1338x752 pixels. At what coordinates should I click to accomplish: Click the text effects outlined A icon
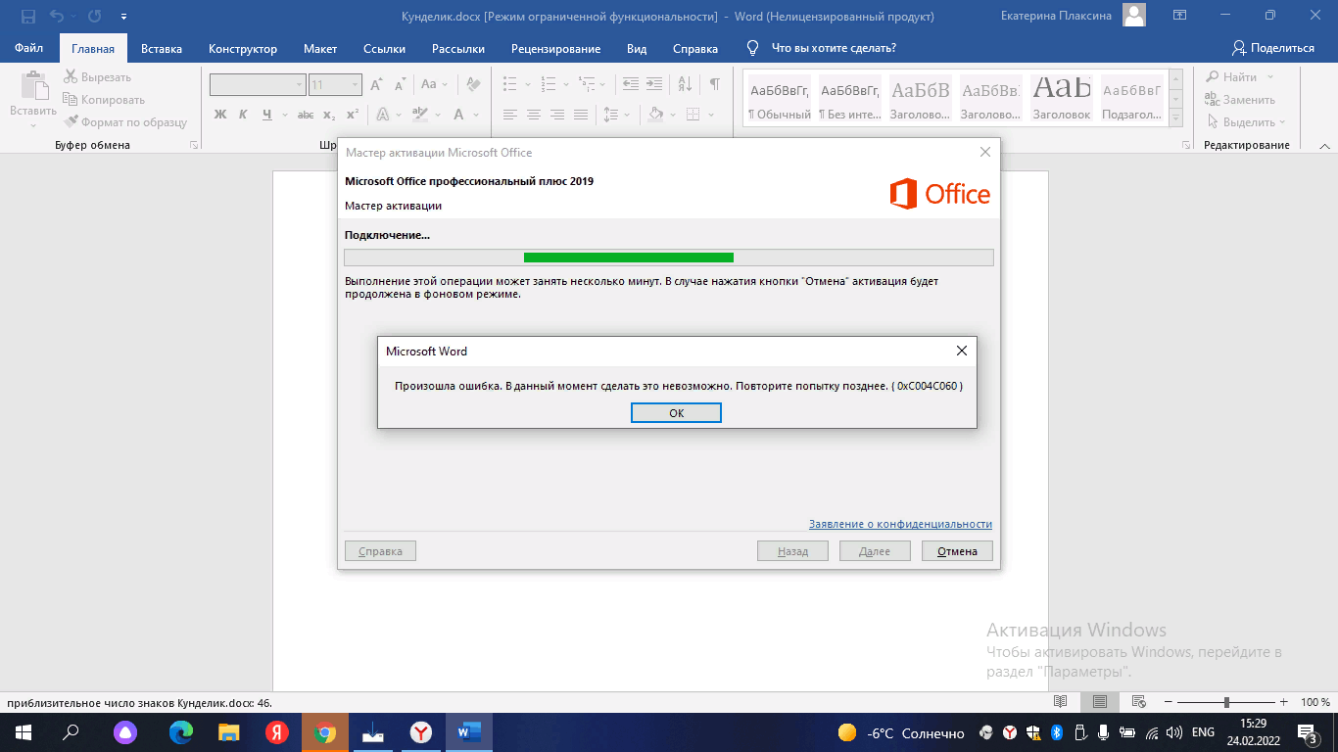coord(383,115)
